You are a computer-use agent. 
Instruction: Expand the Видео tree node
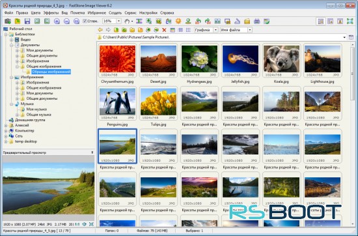pyautogui.click(x=12, y=40)
